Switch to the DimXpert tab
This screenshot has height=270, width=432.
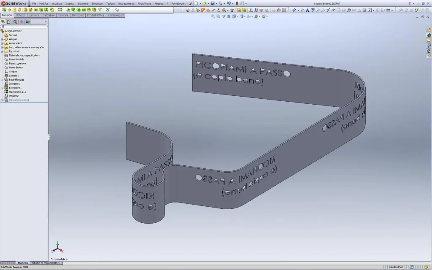78,15
